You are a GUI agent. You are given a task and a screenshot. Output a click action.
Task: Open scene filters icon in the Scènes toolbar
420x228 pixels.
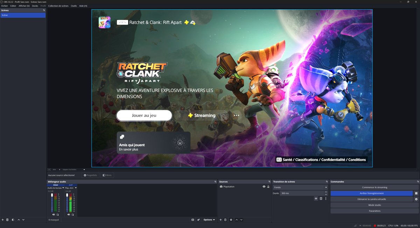coord(13,220)
